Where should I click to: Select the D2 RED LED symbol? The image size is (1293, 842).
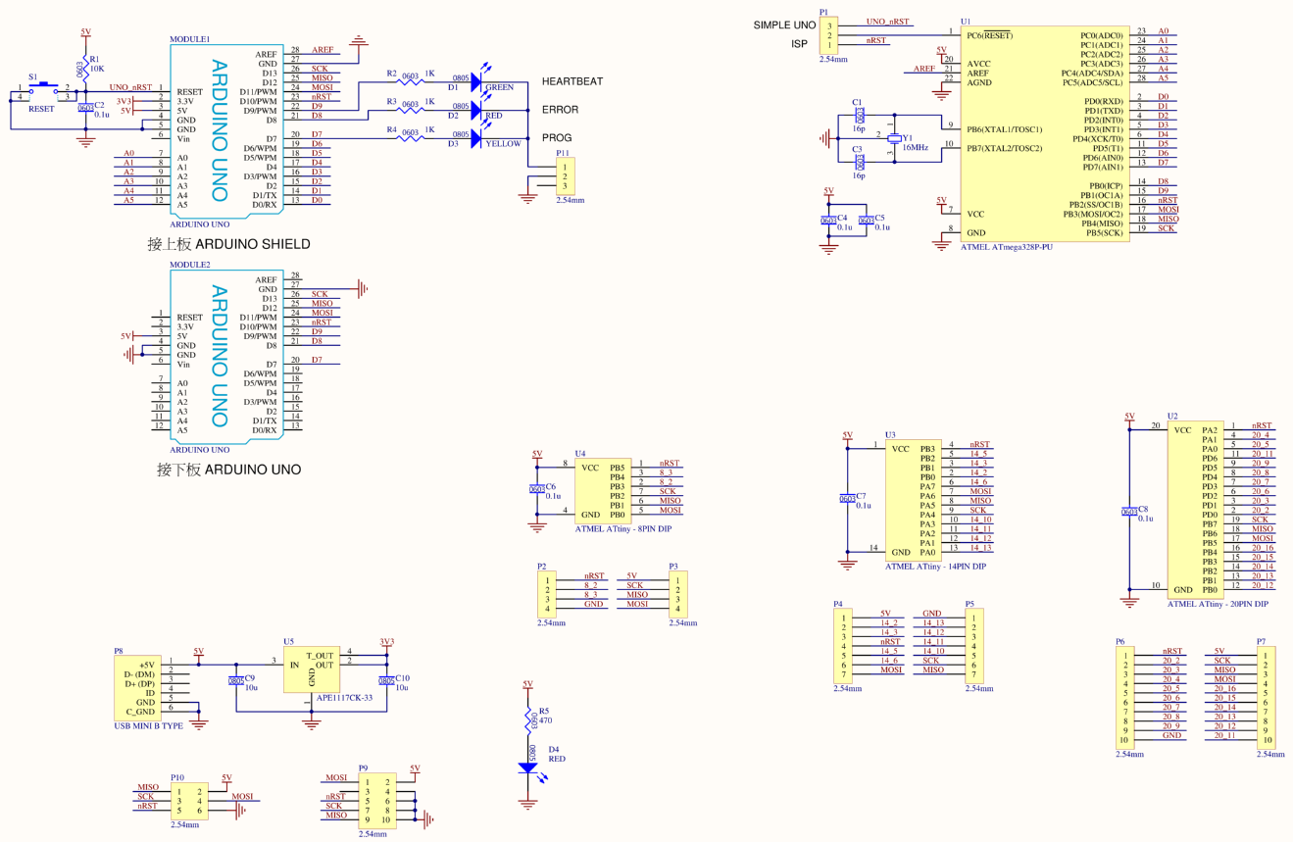point(477,112)
